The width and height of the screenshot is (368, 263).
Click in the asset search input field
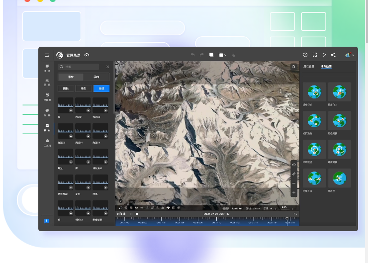(x=82, y=67)
